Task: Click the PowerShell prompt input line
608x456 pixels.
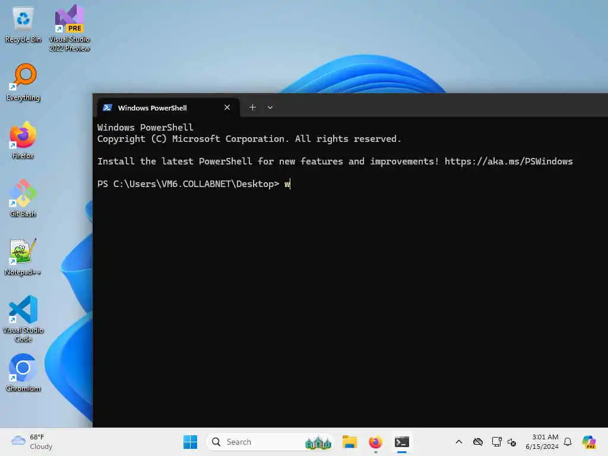Action: [x=194, y=184]
